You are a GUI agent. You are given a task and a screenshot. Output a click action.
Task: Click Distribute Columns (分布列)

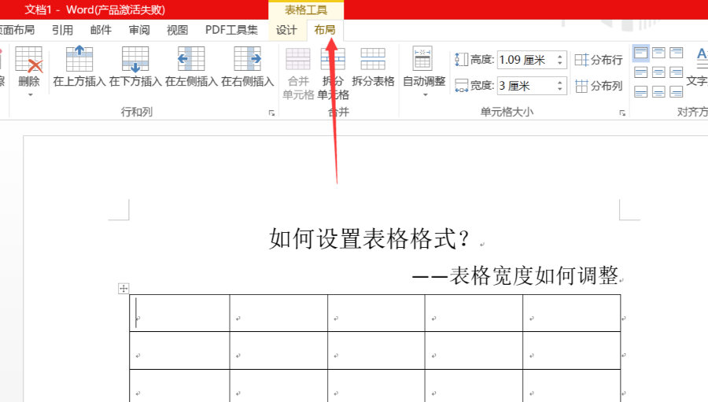[599, 86]
